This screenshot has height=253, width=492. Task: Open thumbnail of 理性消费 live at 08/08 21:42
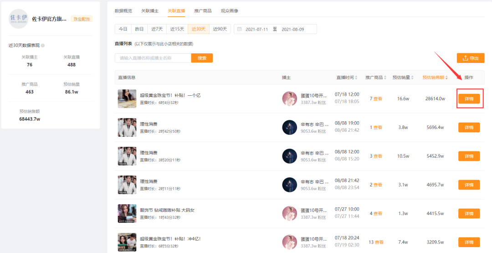pyautogui.click(x=127, y=185)
